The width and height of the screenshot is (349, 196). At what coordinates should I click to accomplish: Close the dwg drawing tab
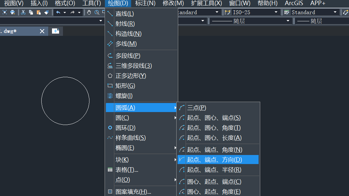click(x=42, y=31)
